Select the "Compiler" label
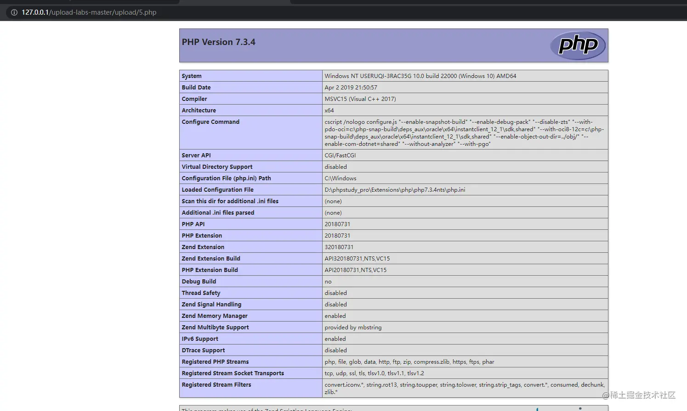The height and width of the screenshot is (411, 687). (x=194, y=99)
